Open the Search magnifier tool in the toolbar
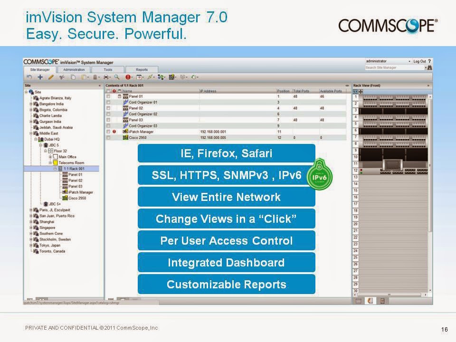Screen dimensions: 456x342 117,76
